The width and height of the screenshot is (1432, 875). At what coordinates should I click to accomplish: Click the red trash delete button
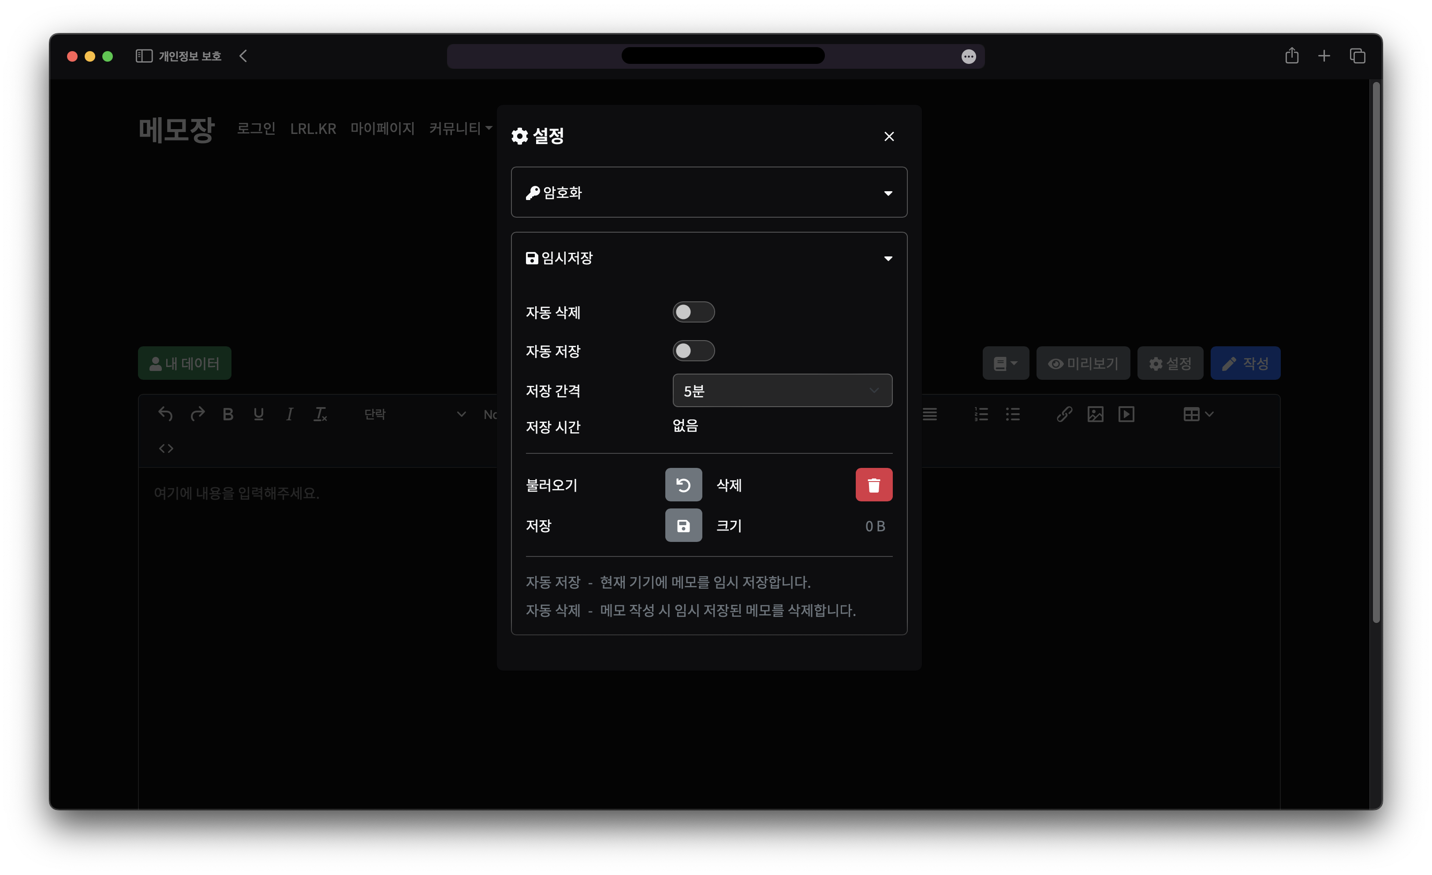[x=873, y=484]
